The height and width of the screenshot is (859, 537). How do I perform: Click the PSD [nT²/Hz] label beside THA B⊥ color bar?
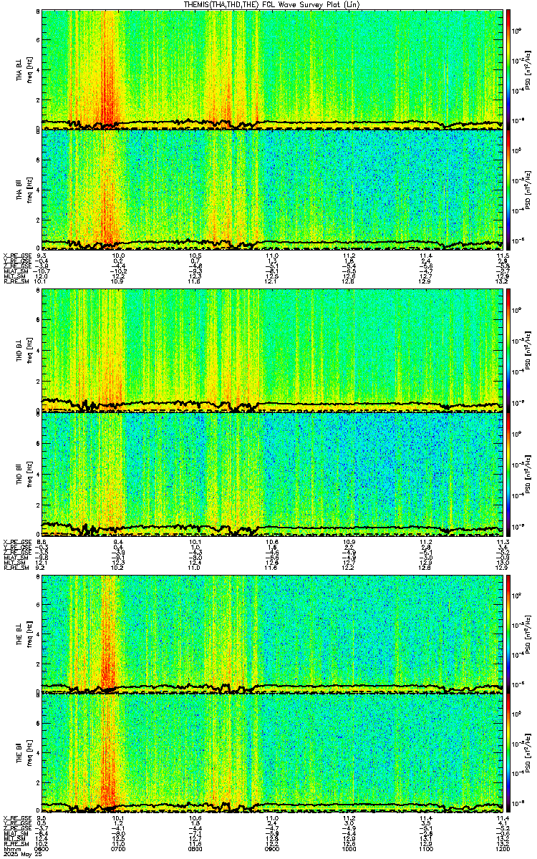528,69
